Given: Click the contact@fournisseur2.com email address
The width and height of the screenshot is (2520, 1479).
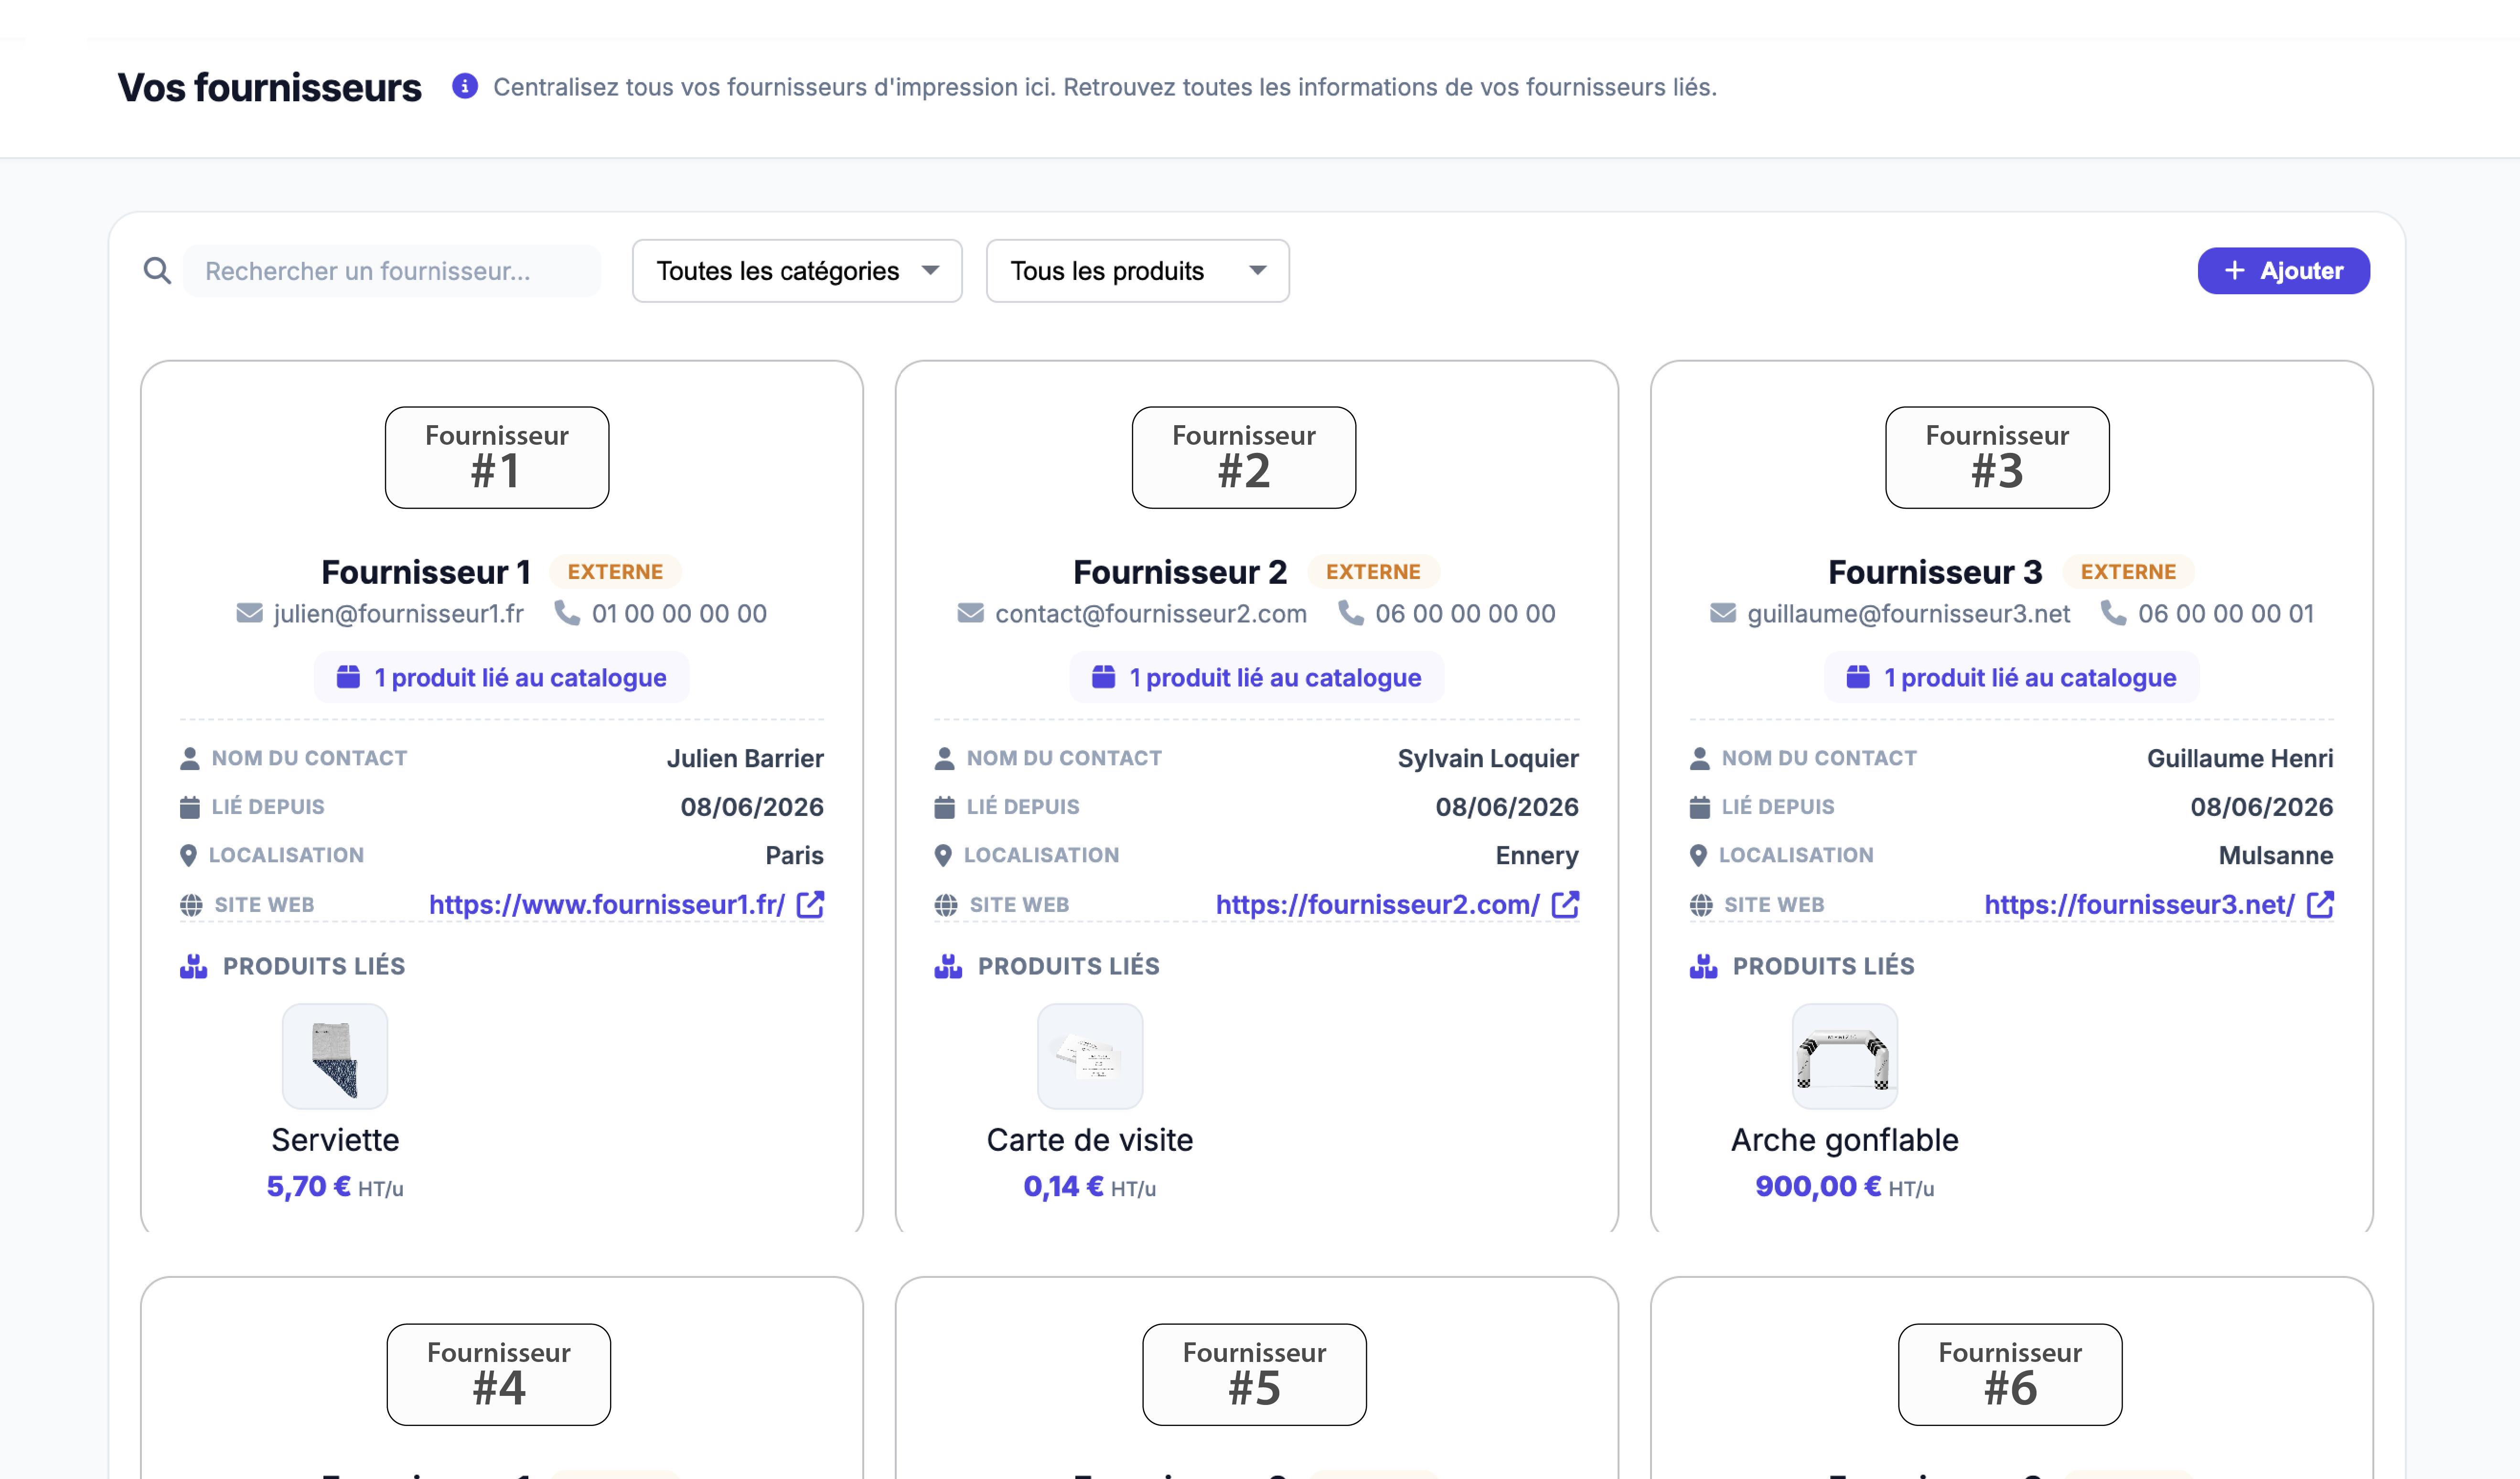Looking at the screenshot, I should [x=1151, y=613].
